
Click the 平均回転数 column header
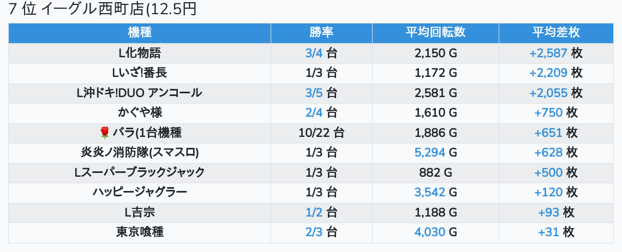(435, 32)
